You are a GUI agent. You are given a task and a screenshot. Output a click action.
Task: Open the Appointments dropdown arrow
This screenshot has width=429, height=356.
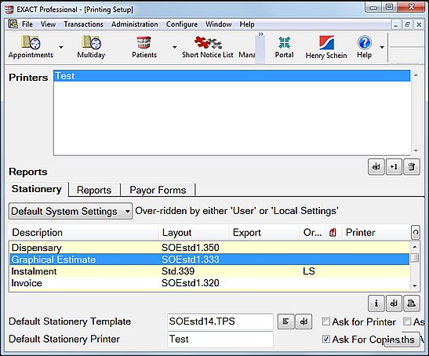tap(61, 47)
